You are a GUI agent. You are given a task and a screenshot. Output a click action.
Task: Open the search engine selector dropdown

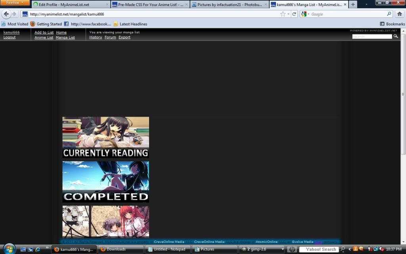point(305,14)
